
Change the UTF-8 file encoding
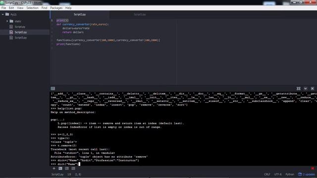click(278, 175)
